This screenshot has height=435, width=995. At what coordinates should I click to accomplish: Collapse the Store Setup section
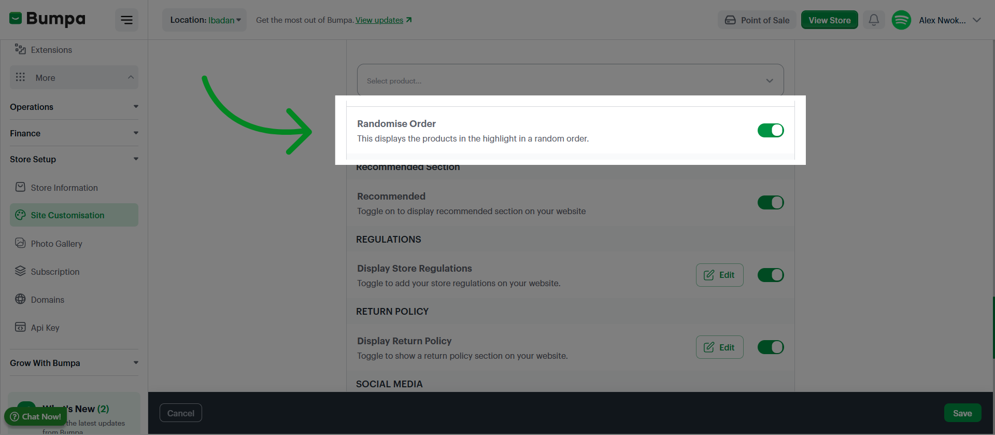74,159
